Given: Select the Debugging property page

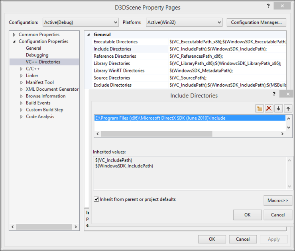Looking at the screenshot, I should pyautogui.click(x=37, y=55).
